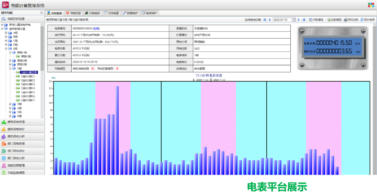The image size is (377, 194).
Task: Open the 负载趋势 tab
Action: pos(92,13)
